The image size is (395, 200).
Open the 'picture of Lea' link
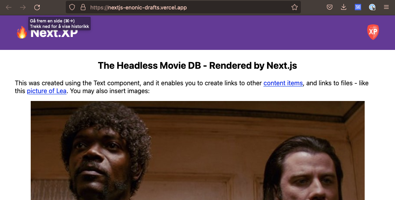[x=46, y=91]
